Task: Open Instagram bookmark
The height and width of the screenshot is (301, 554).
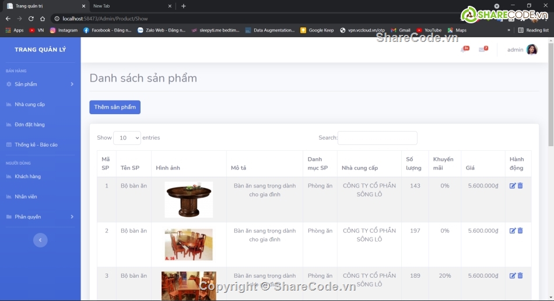Action: tap(64, 30)
